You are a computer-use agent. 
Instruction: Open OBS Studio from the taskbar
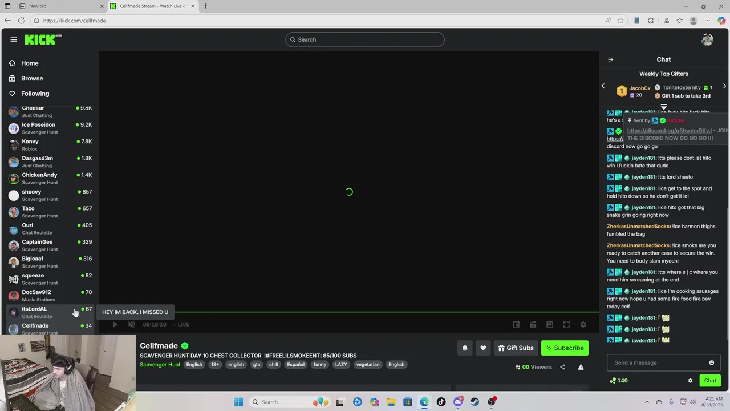pyautogui.click(x=492, y=402)
